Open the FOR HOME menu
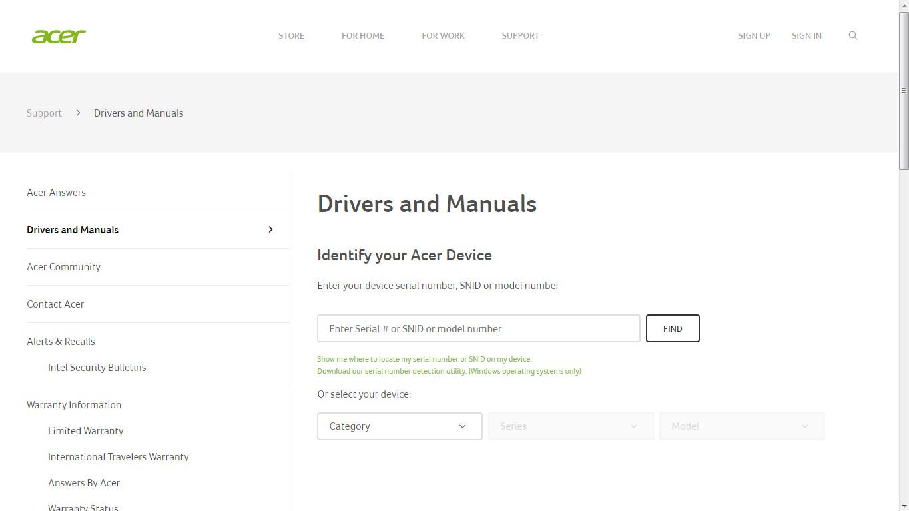Image resolution: width=909 pixels, height=511 pixels. [x=363, y=36]
